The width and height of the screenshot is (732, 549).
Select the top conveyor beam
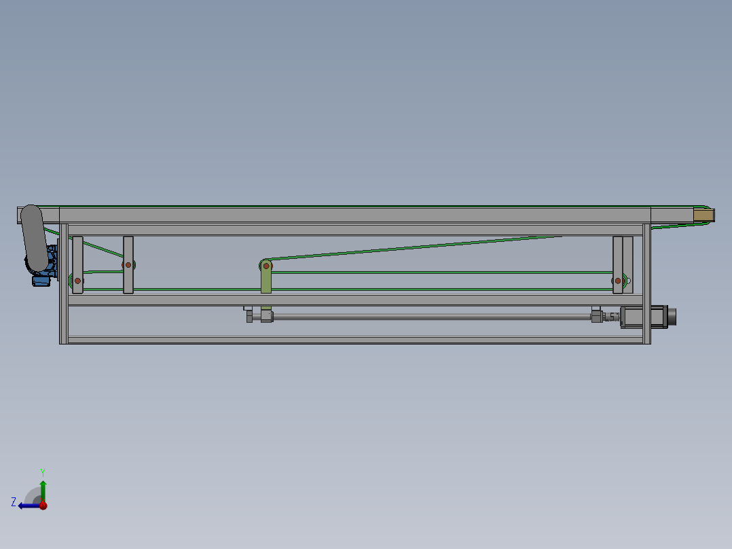(354, 215)
